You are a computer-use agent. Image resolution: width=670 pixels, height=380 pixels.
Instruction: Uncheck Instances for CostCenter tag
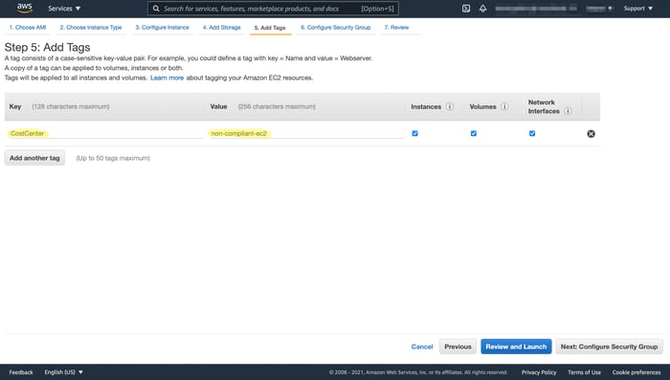414,133
